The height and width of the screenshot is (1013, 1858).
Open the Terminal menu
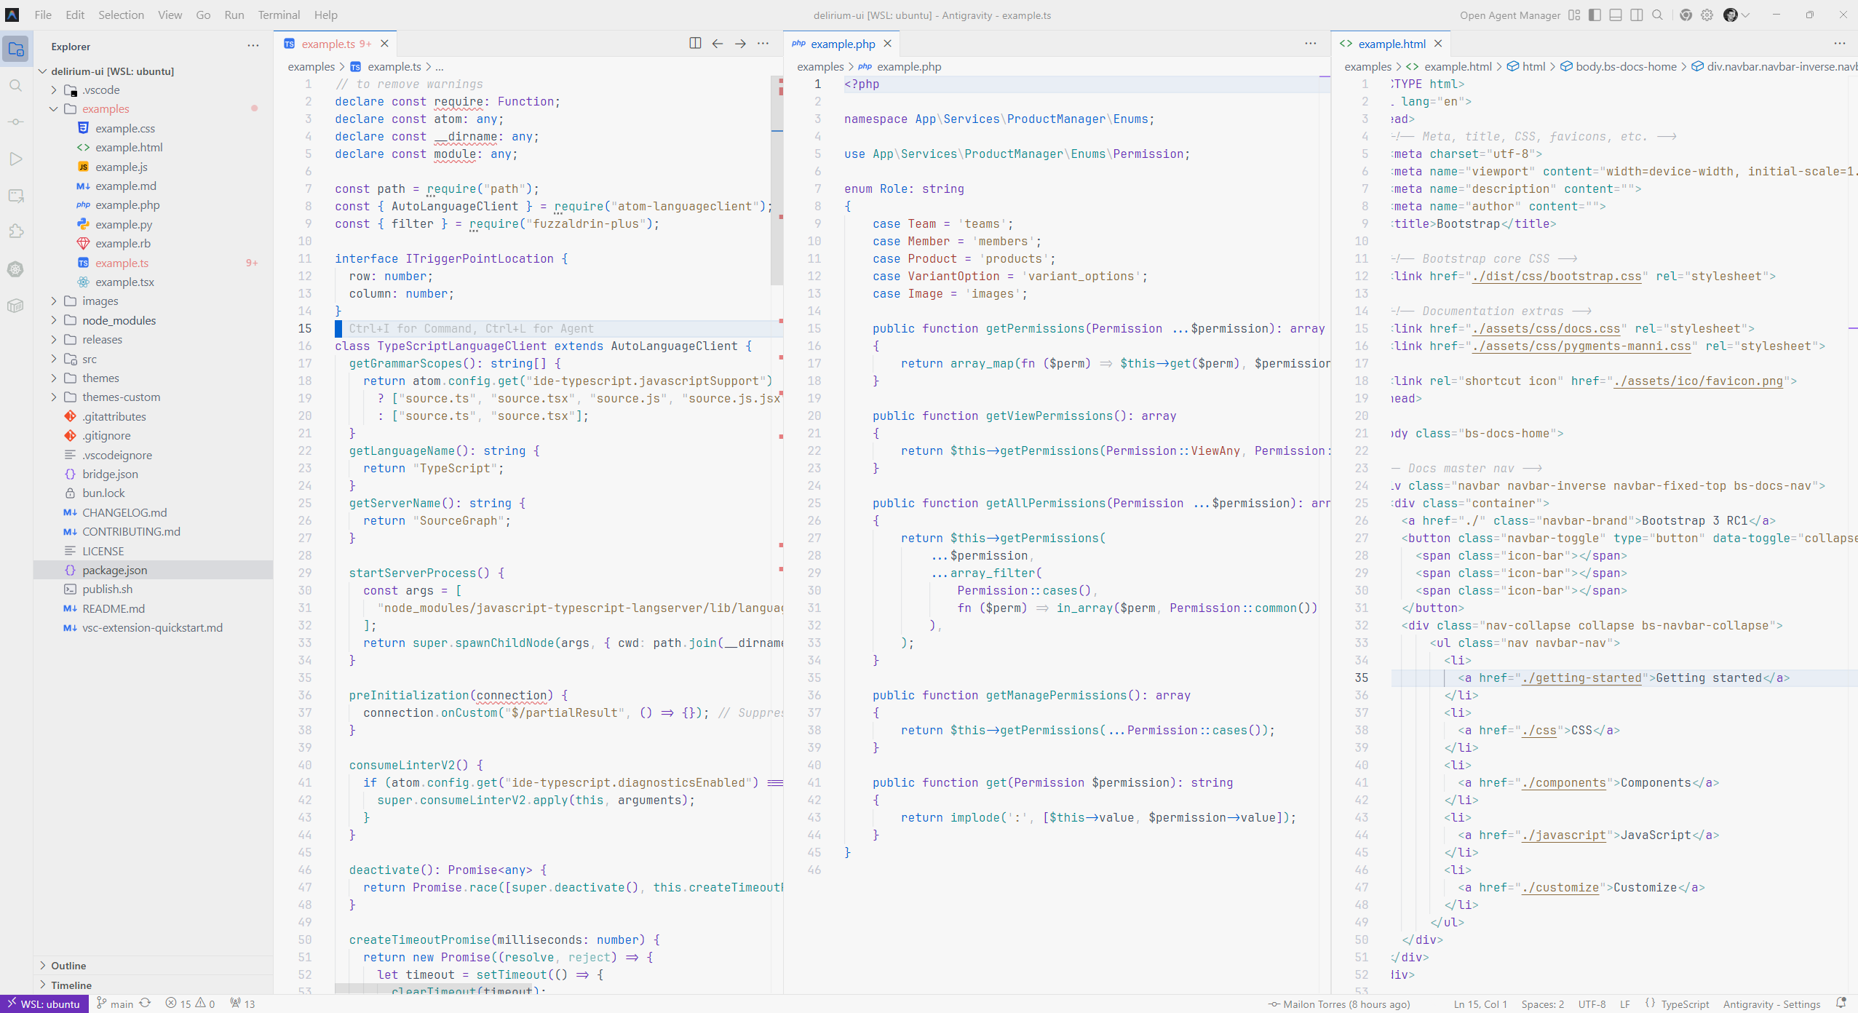[278, 15]
